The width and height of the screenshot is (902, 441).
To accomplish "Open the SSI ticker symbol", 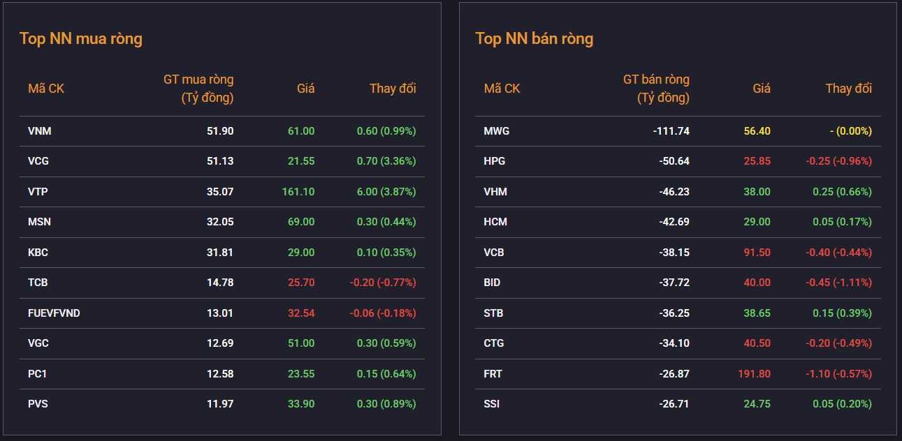I will [x=492, y=404].
